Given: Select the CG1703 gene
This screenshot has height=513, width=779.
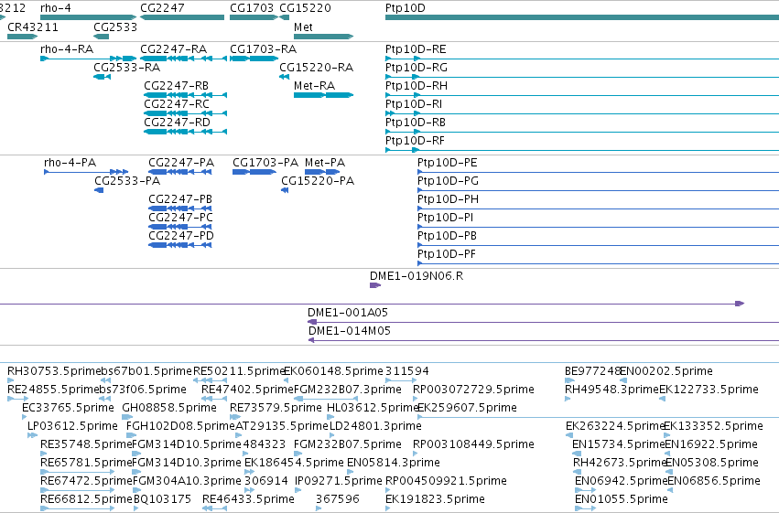Looking at the screenshot, I should point(254,17).
